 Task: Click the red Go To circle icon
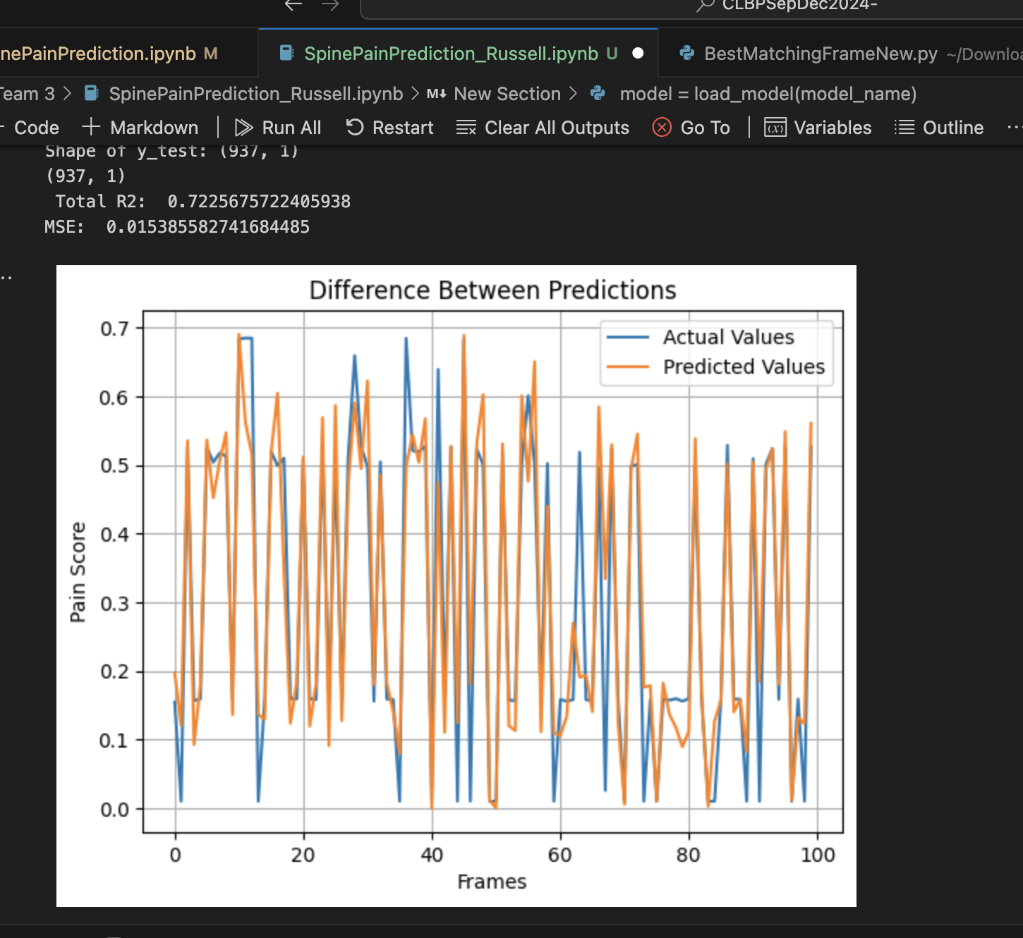[x=662, y=127]
